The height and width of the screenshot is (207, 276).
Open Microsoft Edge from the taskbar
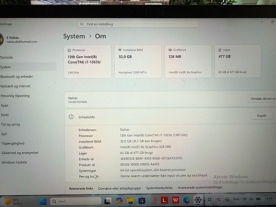187,200
